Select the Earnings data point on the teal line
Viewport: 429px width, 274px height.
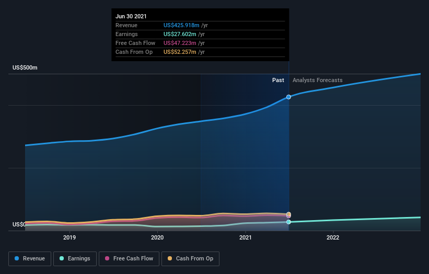(x=288, y=222)
